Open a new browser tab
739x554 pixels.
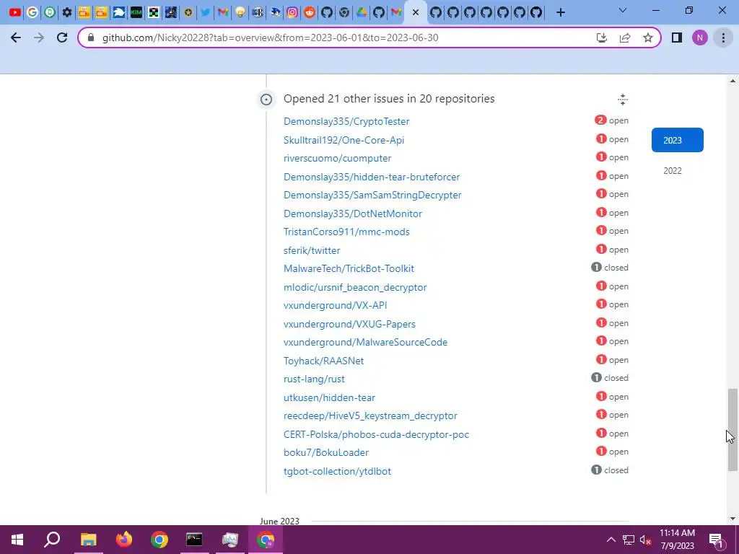tap(560, 12)
